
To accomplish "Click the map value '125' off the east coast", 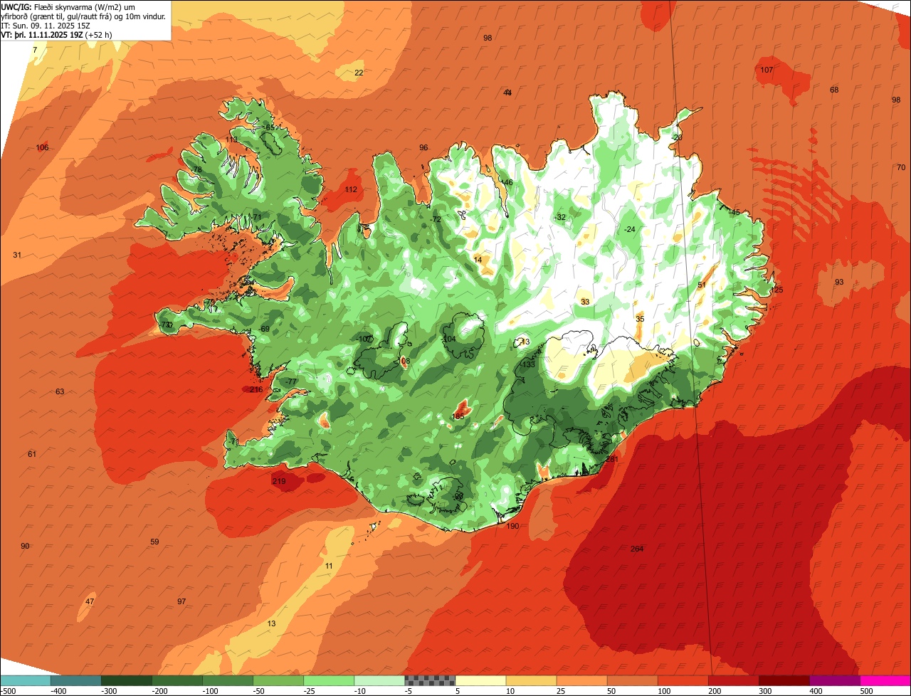I will (x=776, y=290).
